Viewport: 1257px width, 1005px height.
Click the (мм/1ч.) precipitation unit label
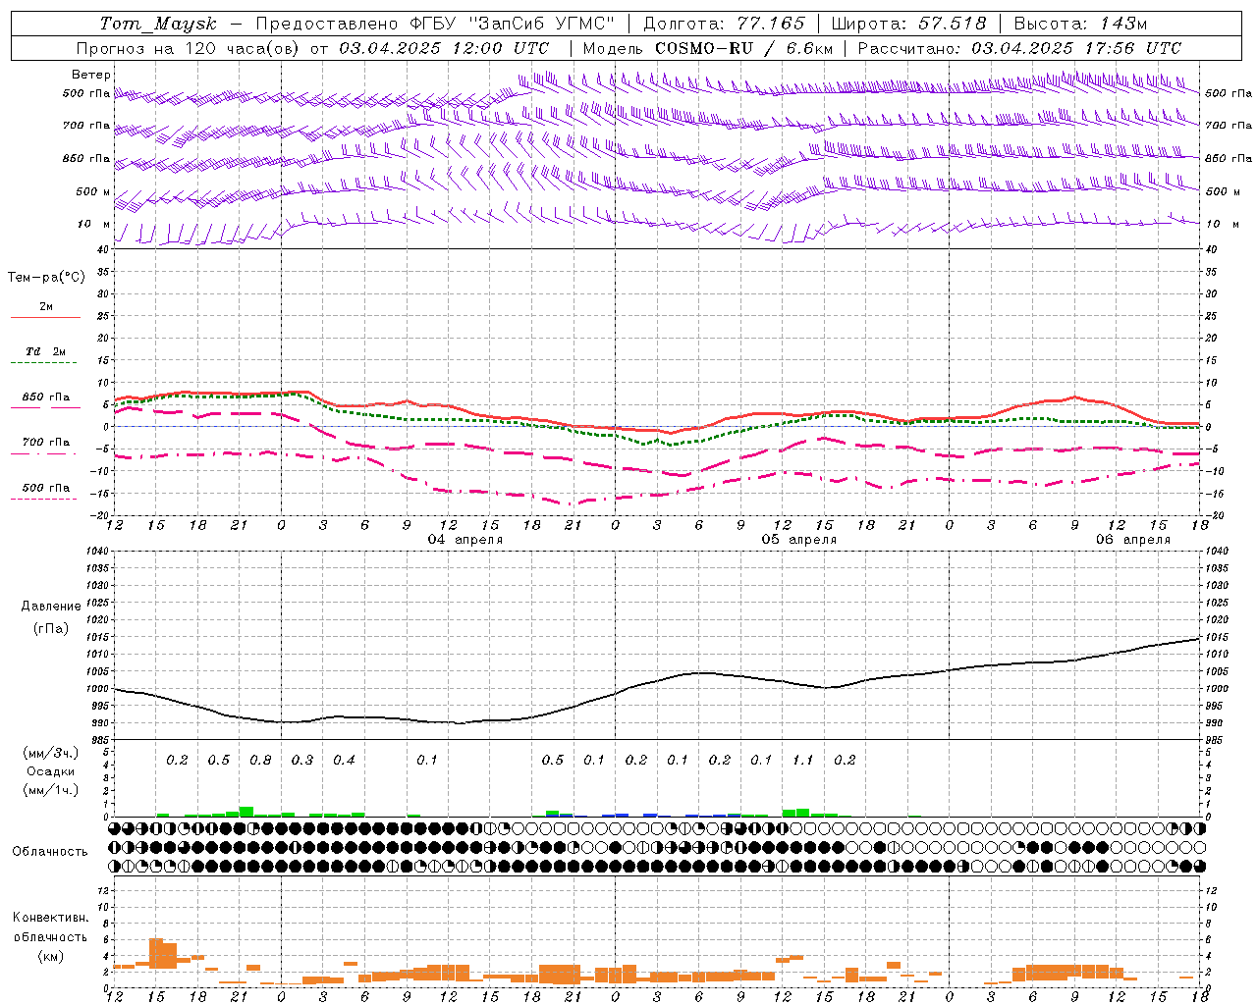coord(51,790)
